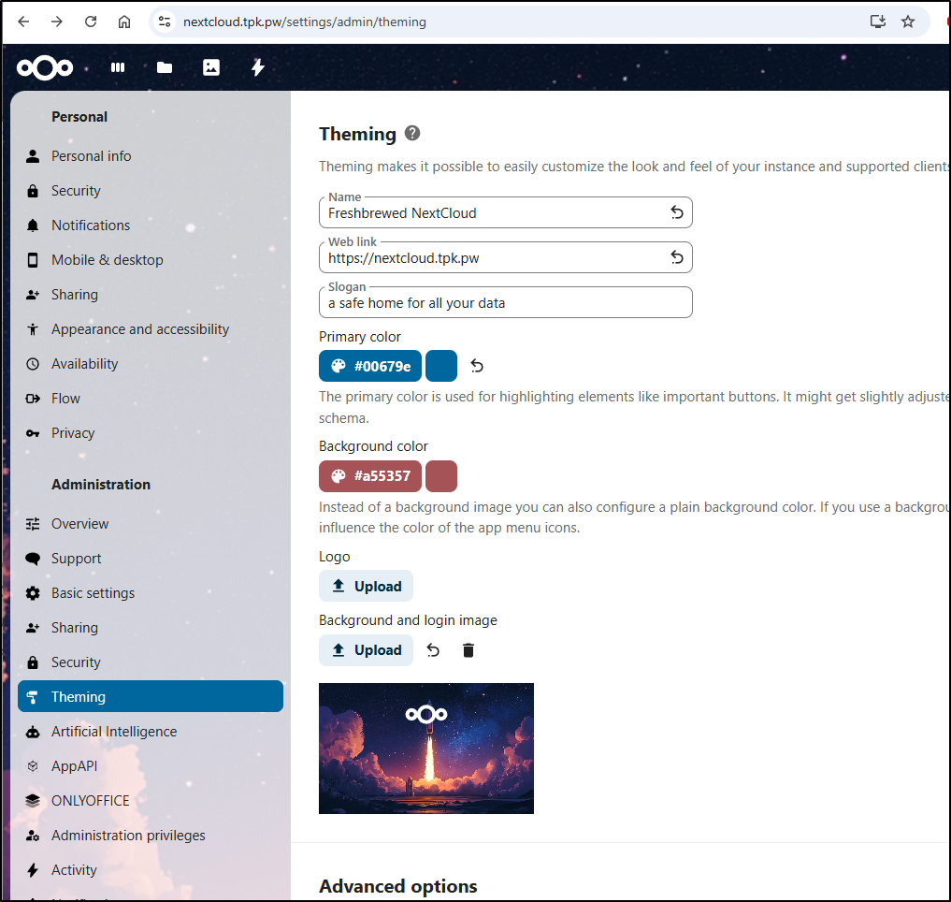The image size is (951, 902).
Task: Open the Dashboard app icon
Action: click(118, 67)
